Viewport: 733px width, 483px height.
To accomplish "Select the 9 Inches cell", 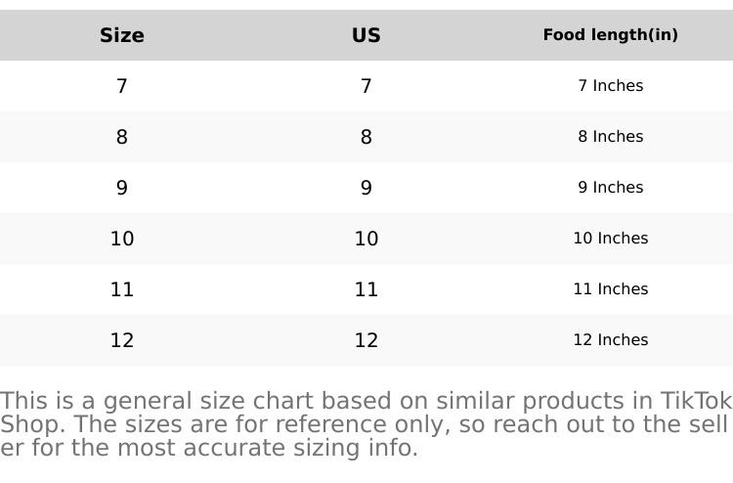I will click(611, 188).
